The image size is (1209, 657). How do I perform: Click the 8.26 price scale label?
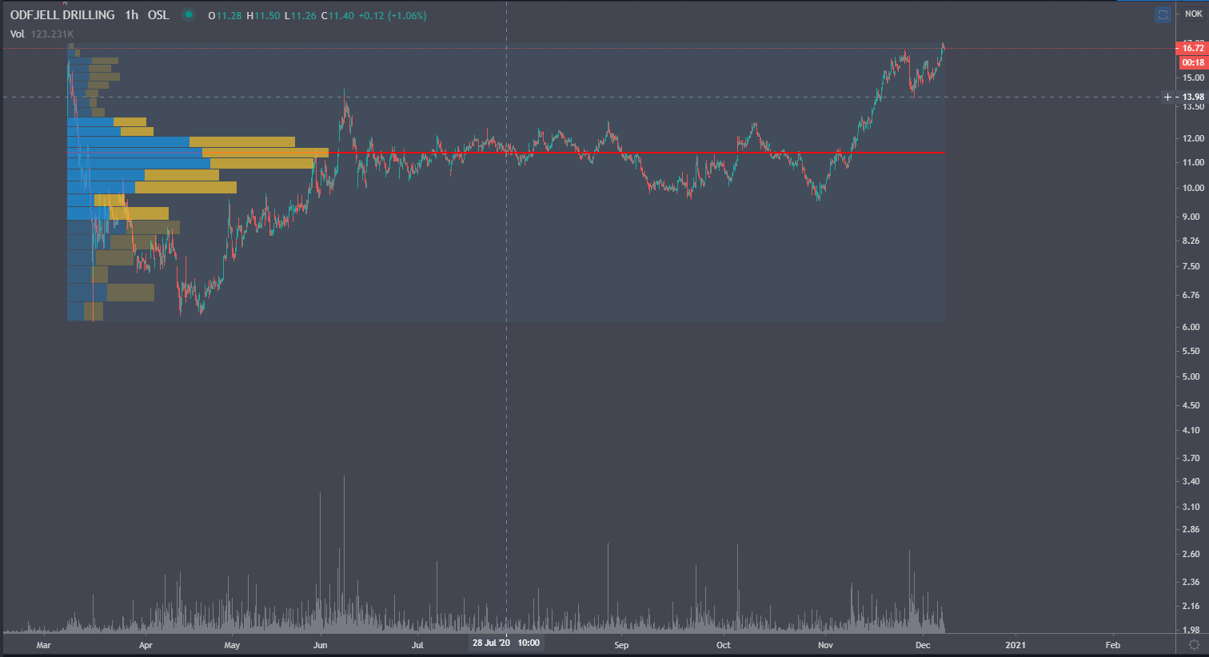1191,241
